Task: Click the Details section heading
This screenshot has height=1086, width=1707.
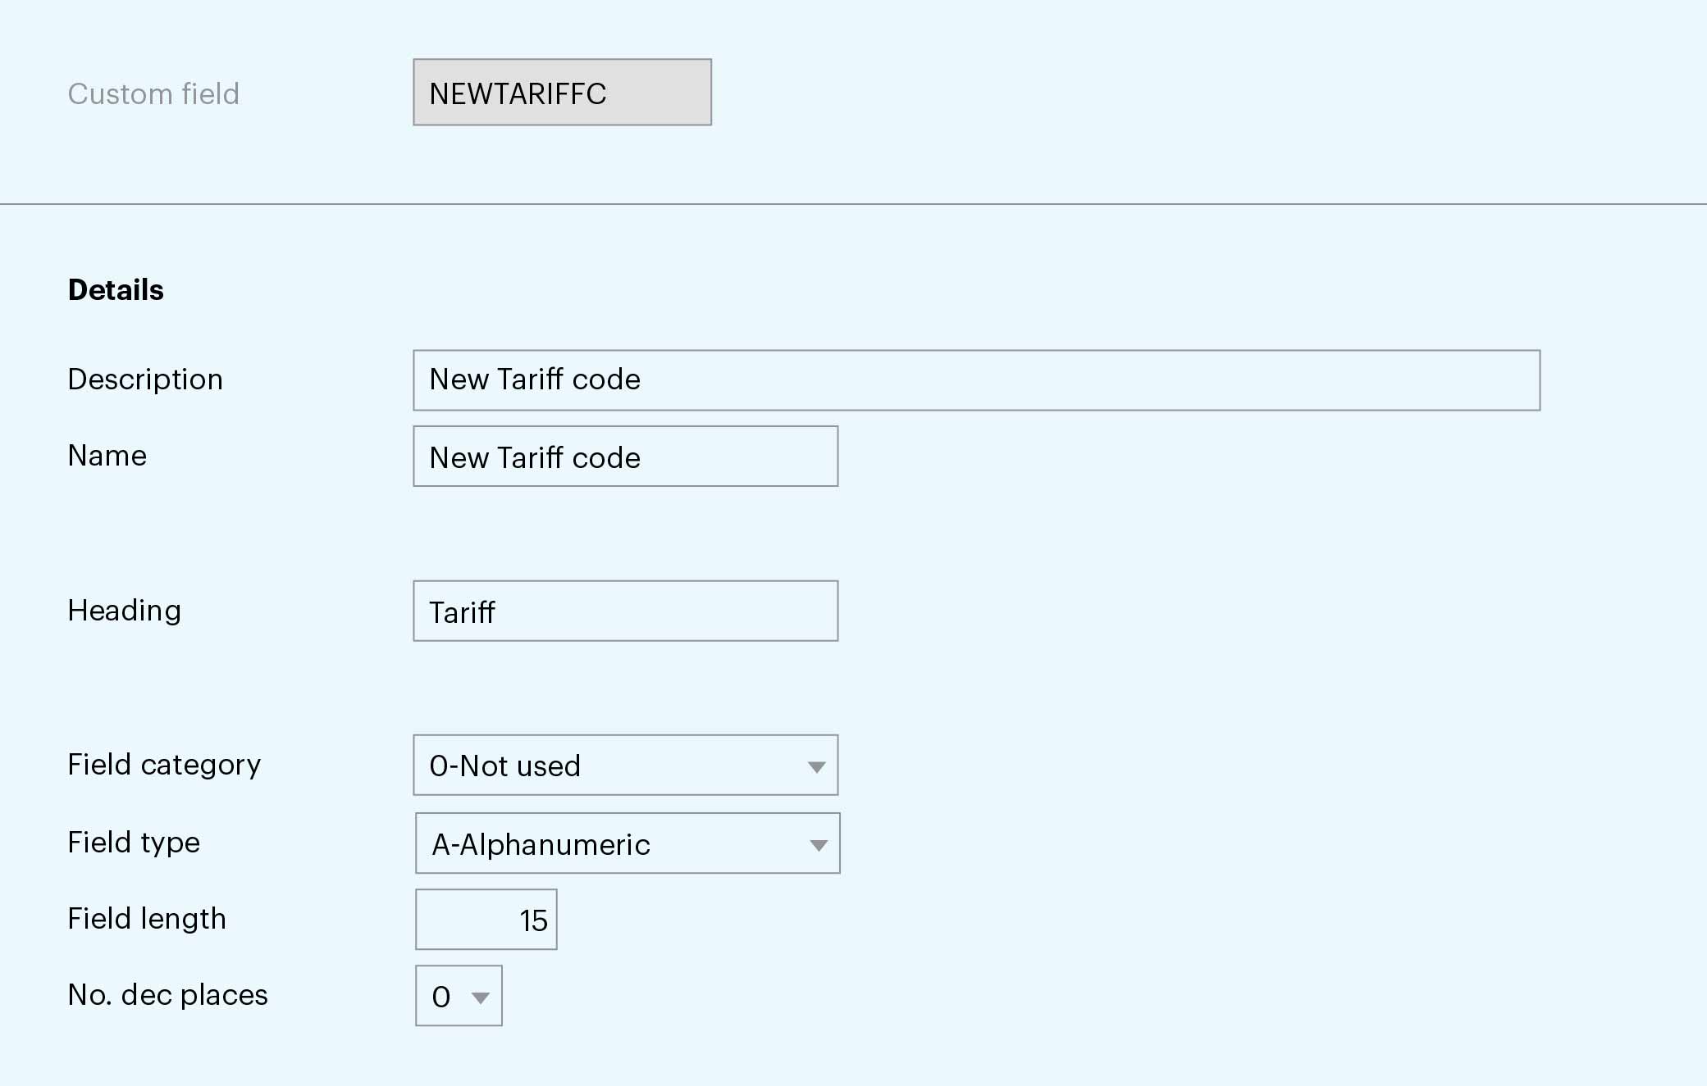Action: pyautogui.click(x=116, y=290)
